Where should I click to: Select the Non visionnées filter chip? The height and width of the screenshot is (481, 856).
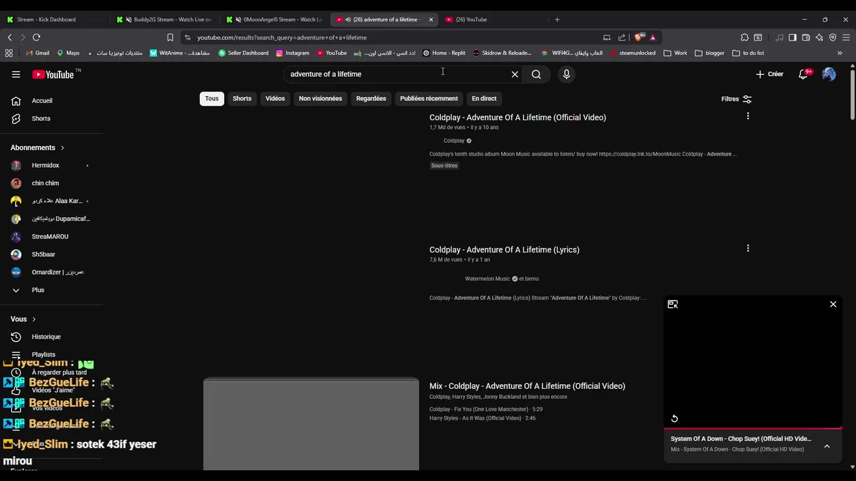tap(320, 98)
